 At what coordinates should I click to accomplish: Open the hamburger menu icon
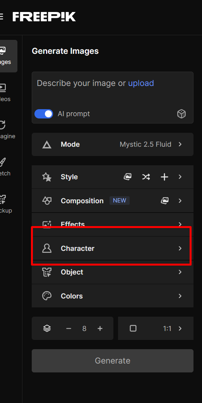click(x=1, y=17)
